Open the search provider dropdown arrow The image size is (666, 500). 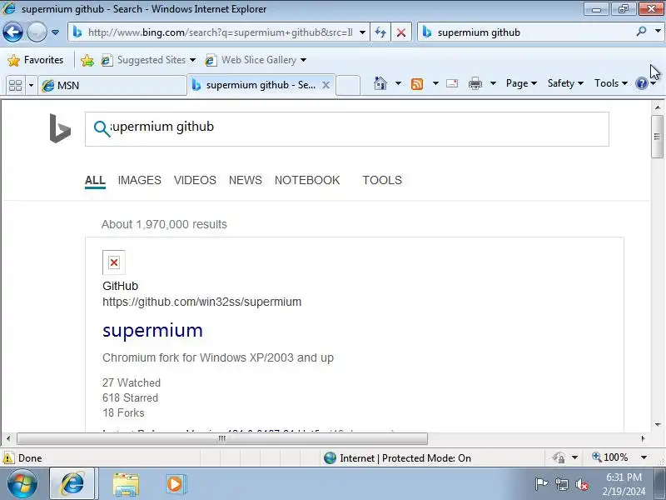pos(658,32)
